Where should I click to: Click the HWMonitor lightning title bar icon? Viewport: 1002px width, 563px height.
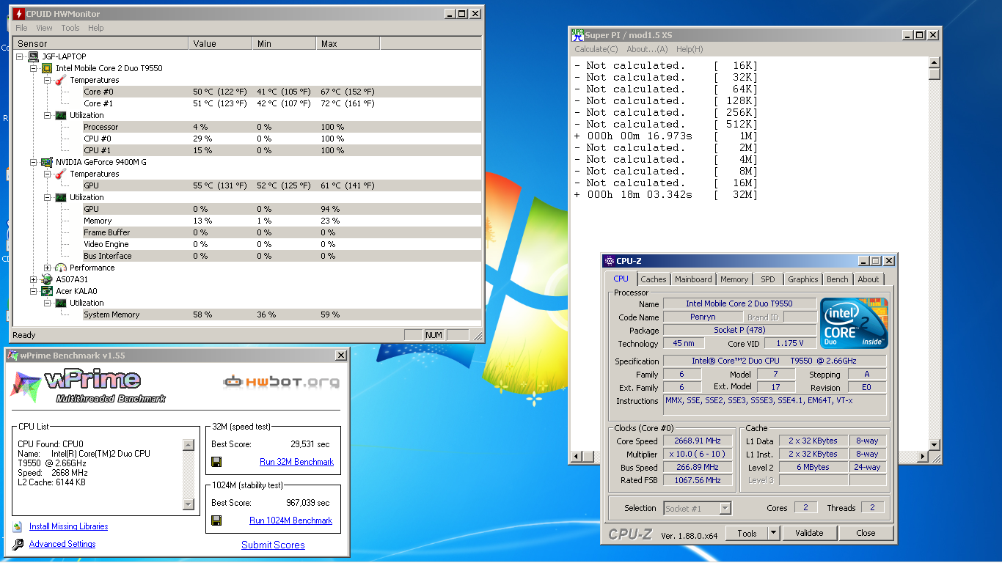(x=19, y=13)
